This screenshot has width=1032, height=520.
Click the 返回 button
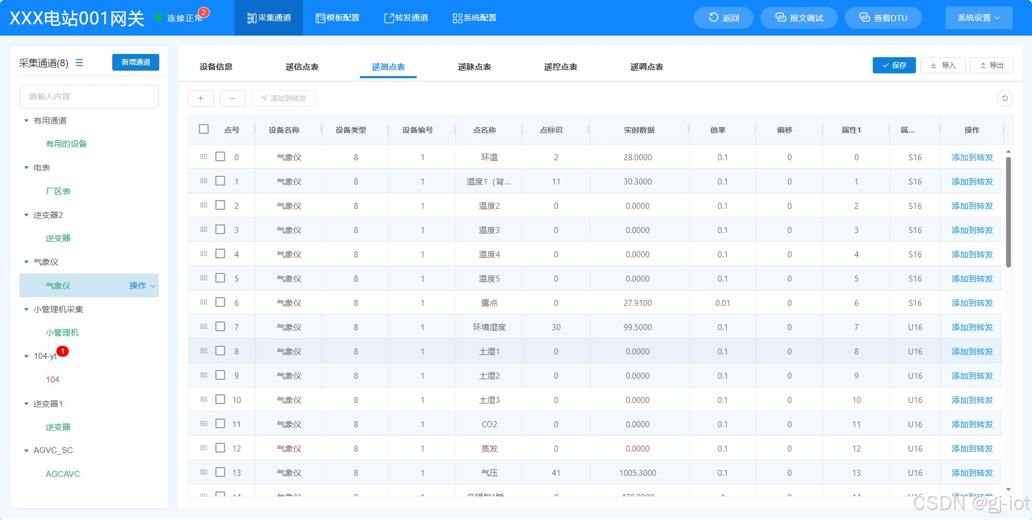pos(723,18)
